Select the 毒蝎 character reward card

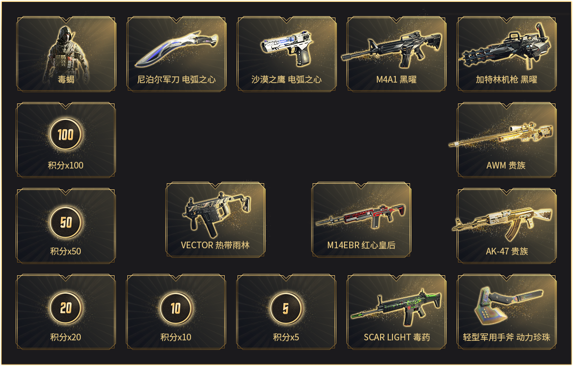[x=66, y=54]
